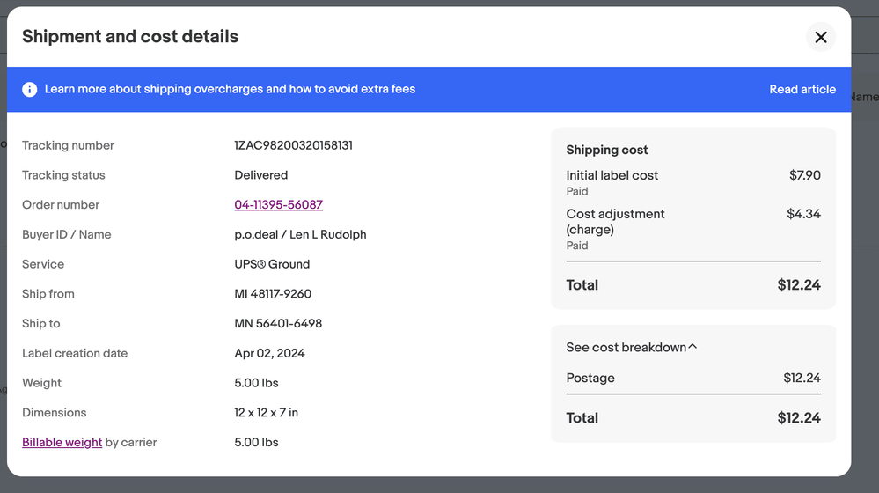Click the $4.34 cost adjustment amount

pos(803,214)
